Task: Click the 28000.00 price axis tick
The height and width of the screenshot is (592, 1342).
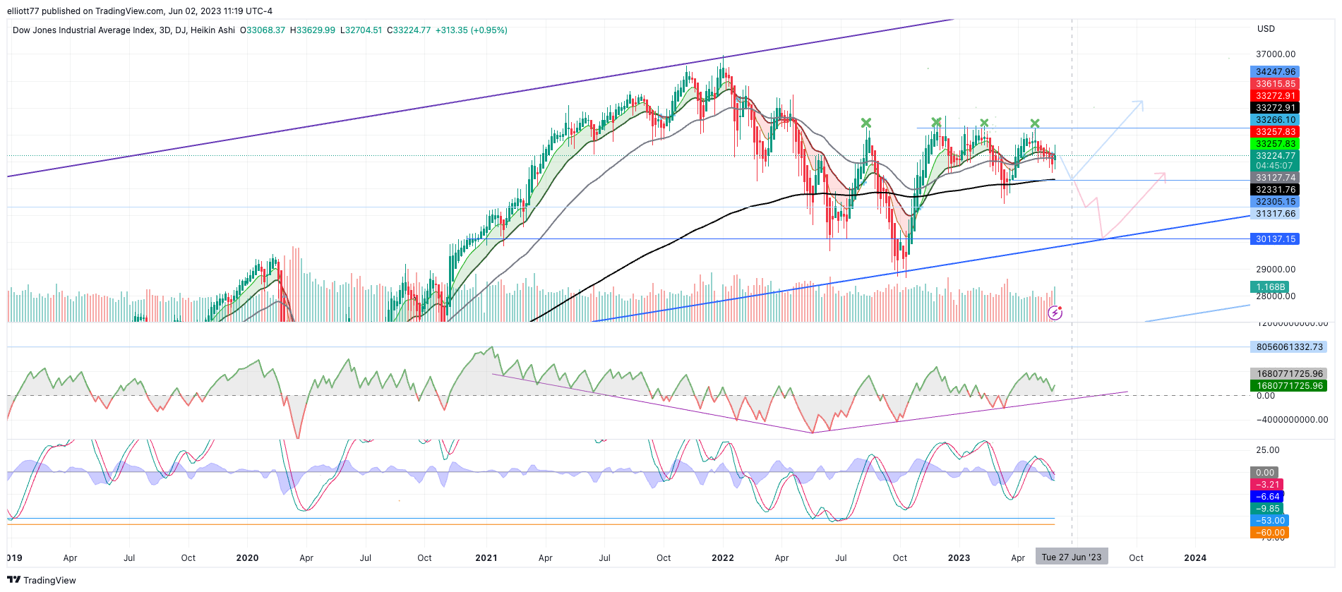Action: point(1276,296)
